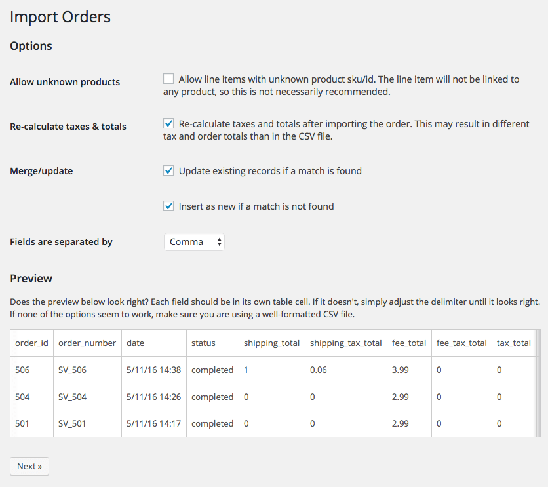
Task: Uncheck Re-calculate taxes and totals checkbox
Action: 168,123
